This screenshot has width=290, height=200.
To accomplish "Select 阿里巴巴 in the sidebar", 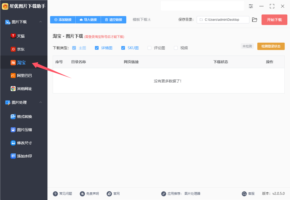I will point(24,76).
